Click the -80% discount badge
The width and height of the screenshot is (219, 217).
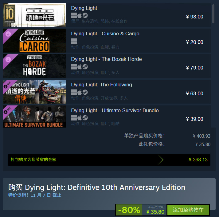tap(129, 210)
